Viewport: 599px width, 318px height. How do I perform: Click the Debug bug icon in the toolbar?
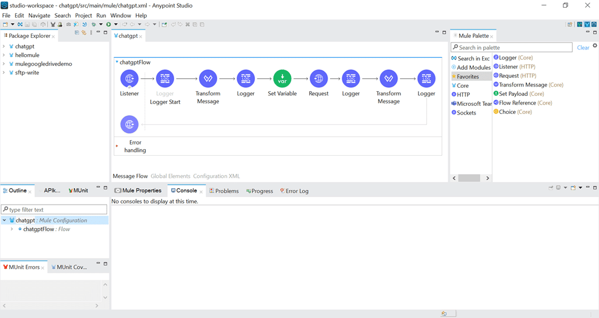point(94,24)
